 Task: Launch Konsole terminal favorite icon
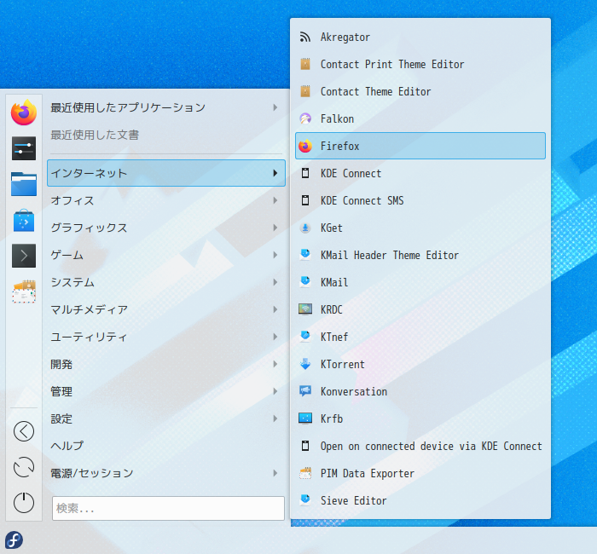pyautogui.click(x=24, y=256)
